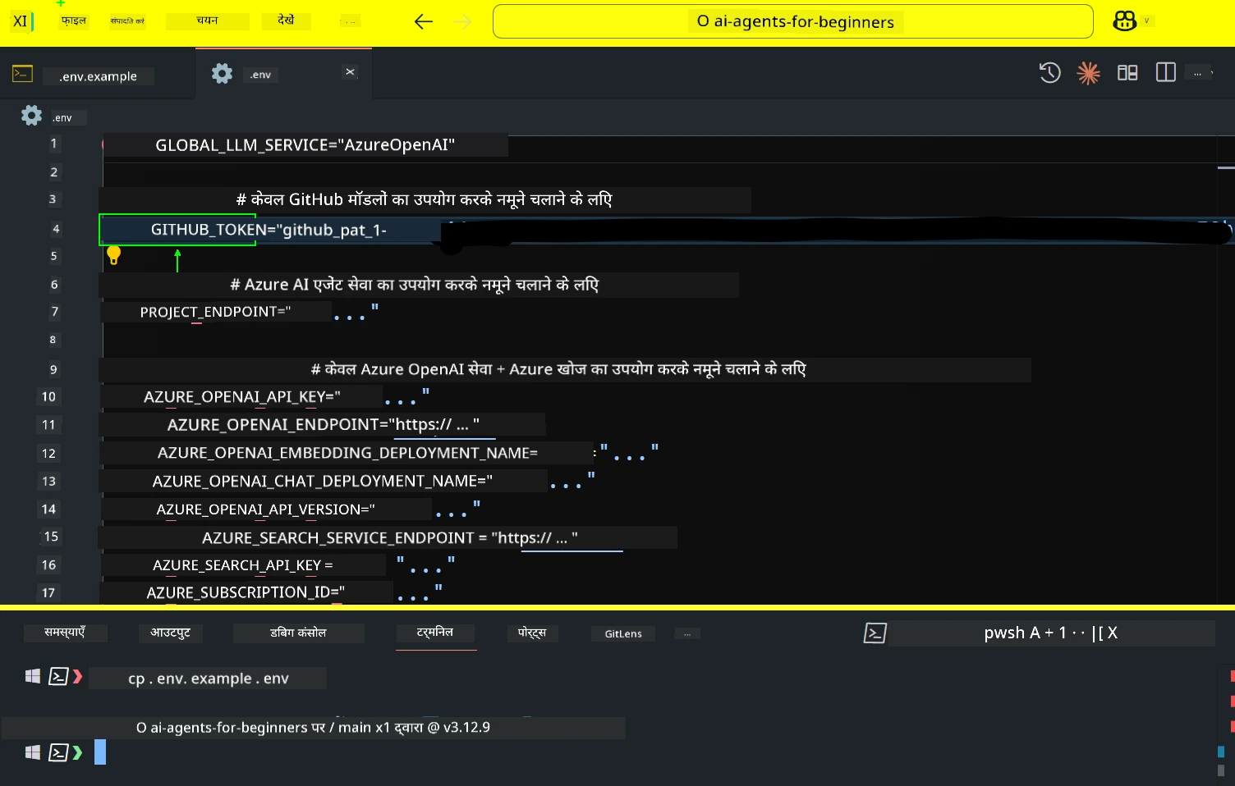Open a new terminal with the pwsh icon
Viewport: 1235px width, 786px height.
pyautogui.click(x=875, y=633)
